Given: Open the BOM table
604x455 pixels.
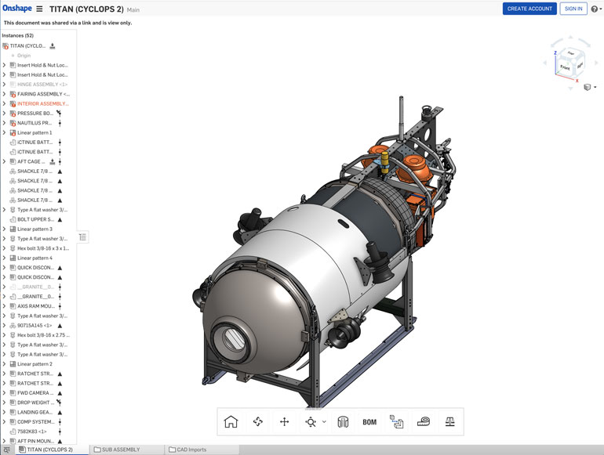Looking at the screenshot, I should click(x=369, y=422).
